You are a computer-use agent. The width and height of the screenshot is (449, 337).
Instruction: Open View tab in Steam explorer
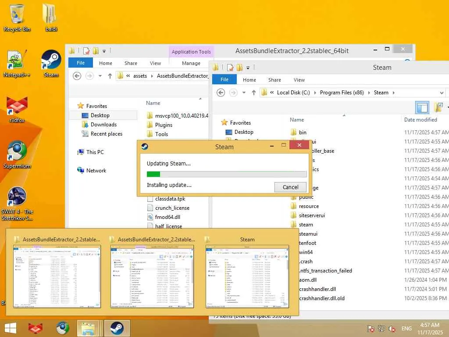[x=299, y=80]
